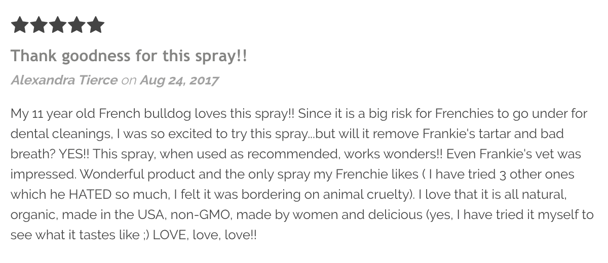Screen dimensions: 608x263
Task: Click the review date Aug 24, 2017
Action: pos(179,80)
